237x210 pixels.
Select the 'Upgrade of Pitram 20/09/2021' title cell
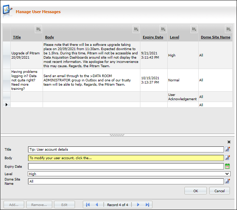tap(27, 55)
